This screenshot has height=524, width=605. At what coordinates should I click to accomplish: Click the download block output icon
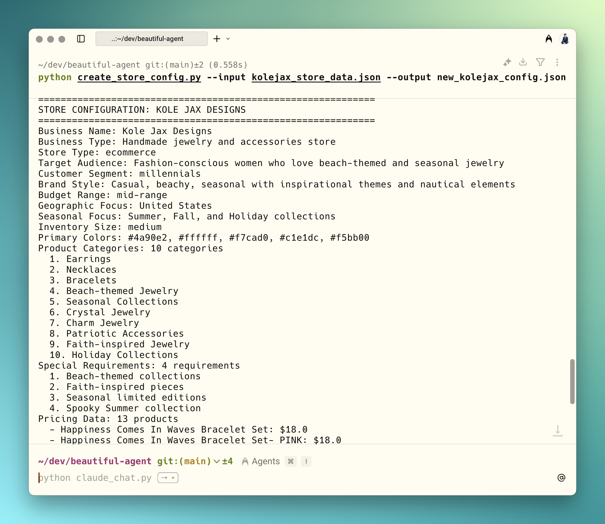point(523,62)
